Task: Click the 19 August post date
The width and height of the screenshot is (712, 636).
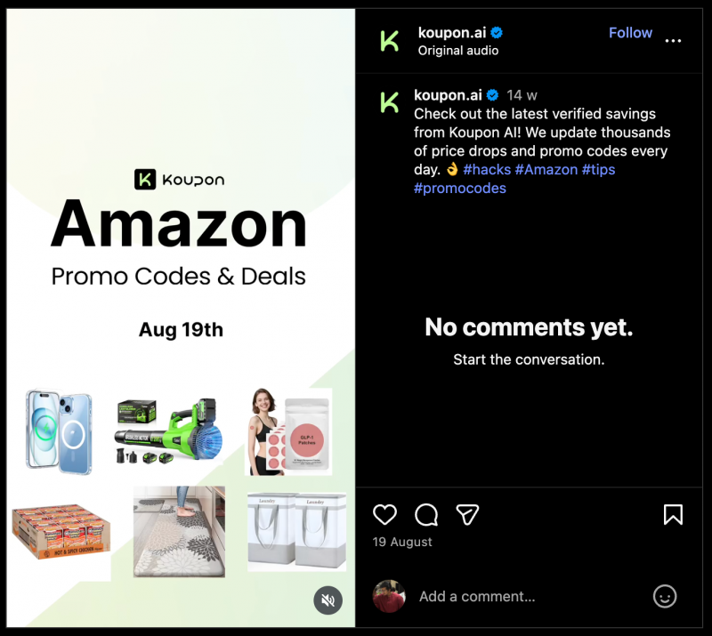Action: [x=402, y=542]
